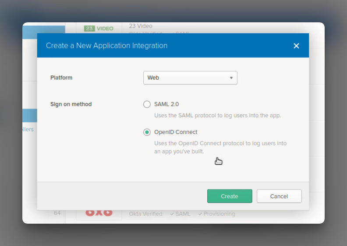Close the New Application Integration dialog
The width and height of the screenshot is (347, 246).
tap(296, 46)
